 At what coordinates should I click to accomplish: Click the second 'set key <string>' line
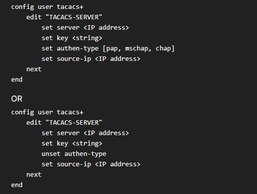[x=72, y=144]
